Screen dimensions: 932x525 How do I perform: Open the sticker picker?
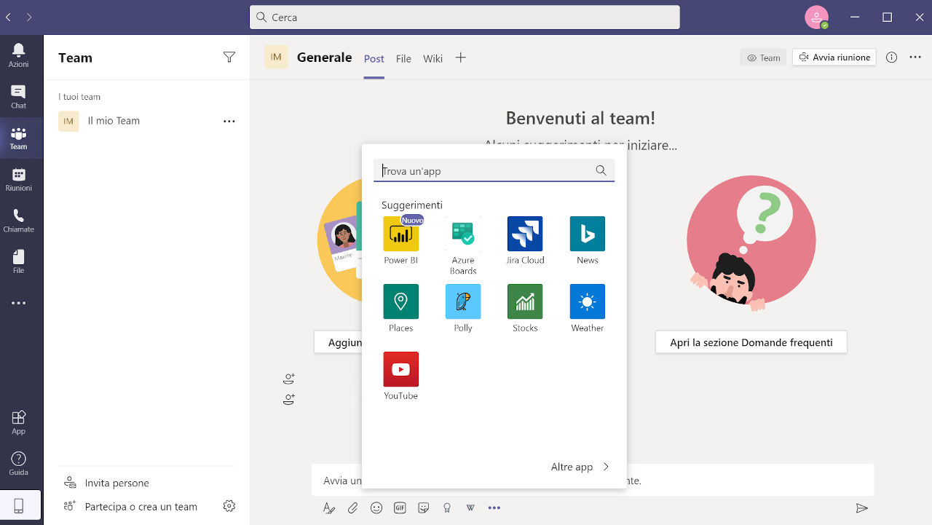pyautogui.click(x=424, y=508)
